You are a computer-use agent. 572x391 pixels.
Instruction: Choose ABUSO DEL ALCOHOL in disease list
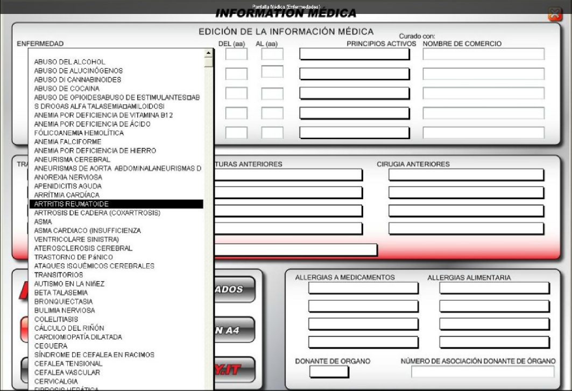pyautogui.click(x=69, y=62)
